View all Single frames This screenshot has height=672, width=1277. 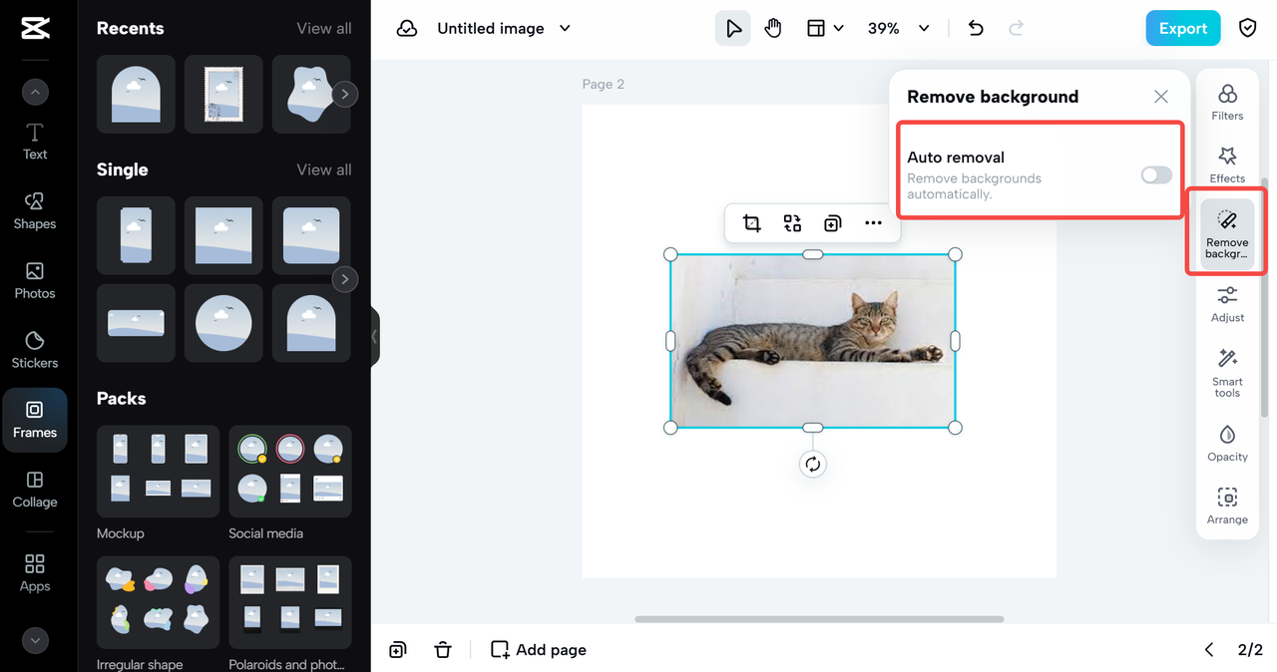[324, 169]
